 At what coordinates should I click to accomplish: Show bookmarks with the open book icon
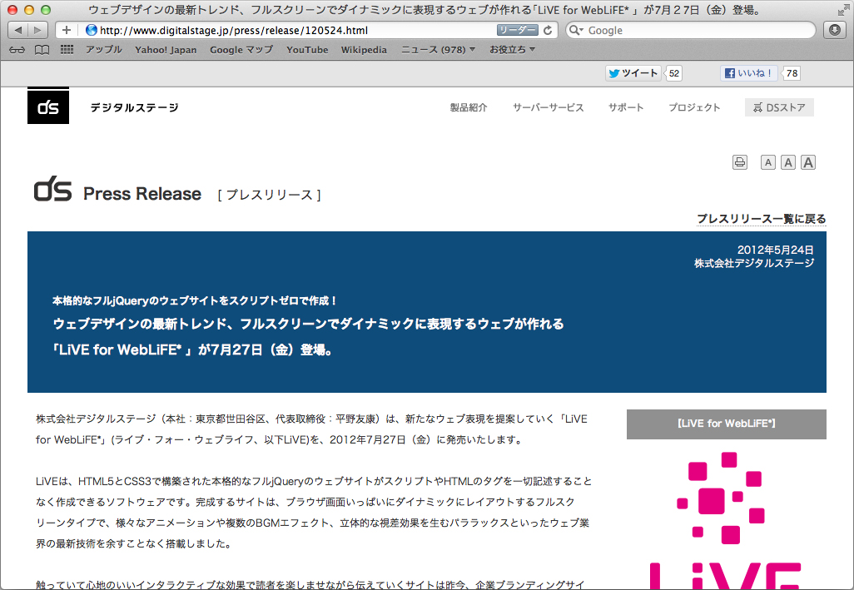pyautogui.click(x=42, y=50)
